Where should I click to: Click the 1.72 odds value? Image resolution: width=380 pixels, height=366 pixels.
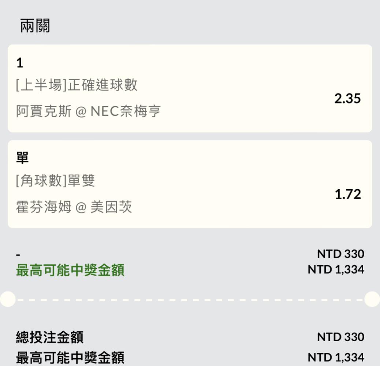[348, 194]
